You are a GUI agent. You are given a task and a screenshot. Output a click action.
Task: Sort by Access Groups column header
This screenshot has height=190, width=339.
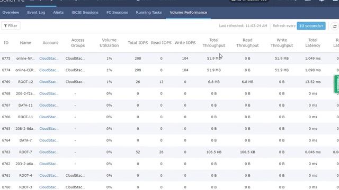[x=78, y=43]
